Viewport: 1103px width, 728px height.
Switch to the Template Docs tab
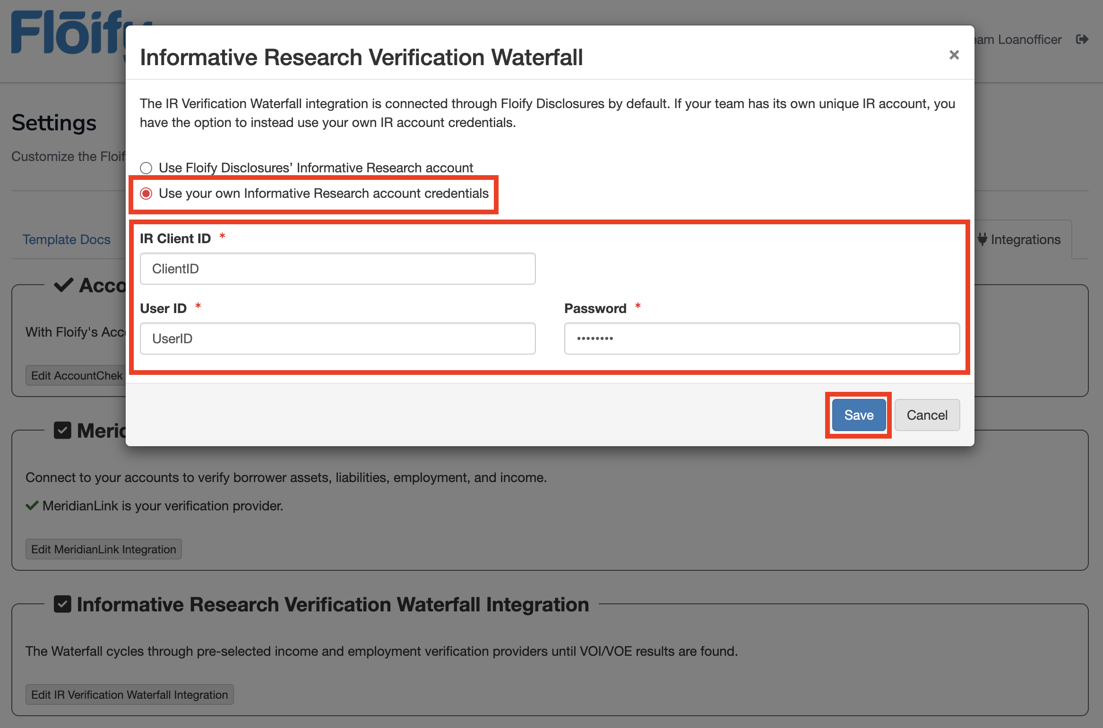click(67, 240)
